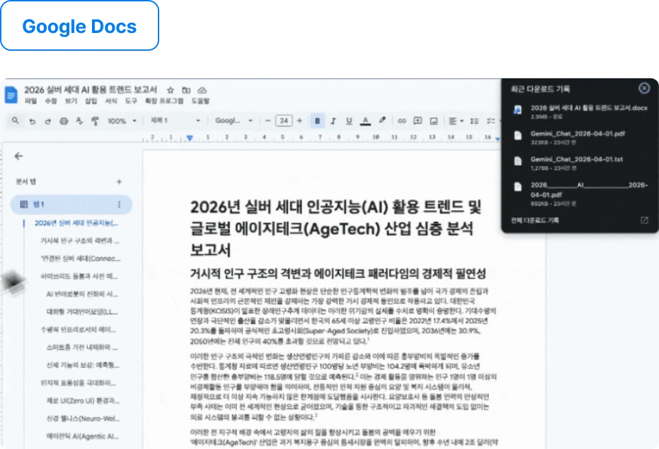Go to outline item 신경 웰니스(Neuro-Wel...
The image size is (659, 449).
(x=83, y=418)
